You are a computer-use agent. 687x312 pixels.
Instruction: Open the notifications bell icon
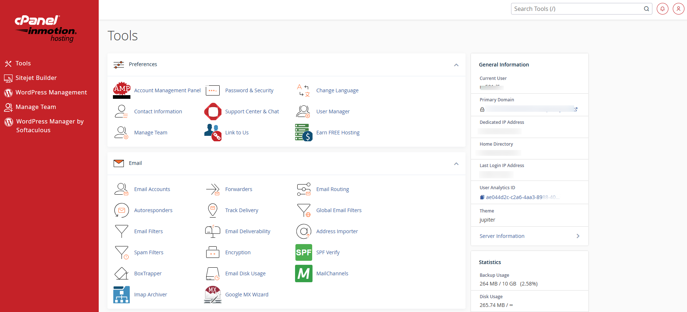click(663, 9)
